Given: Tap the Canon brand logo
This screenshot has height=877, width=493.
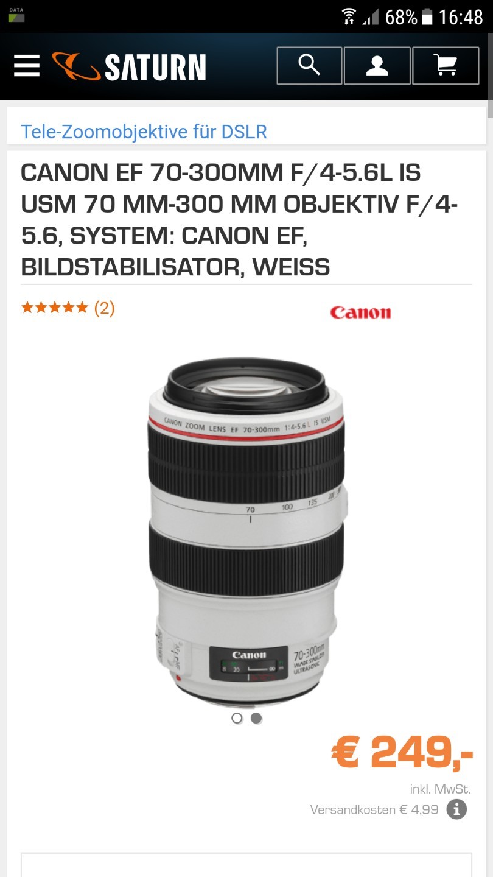Looking at the screenshot, I should 360,312.
